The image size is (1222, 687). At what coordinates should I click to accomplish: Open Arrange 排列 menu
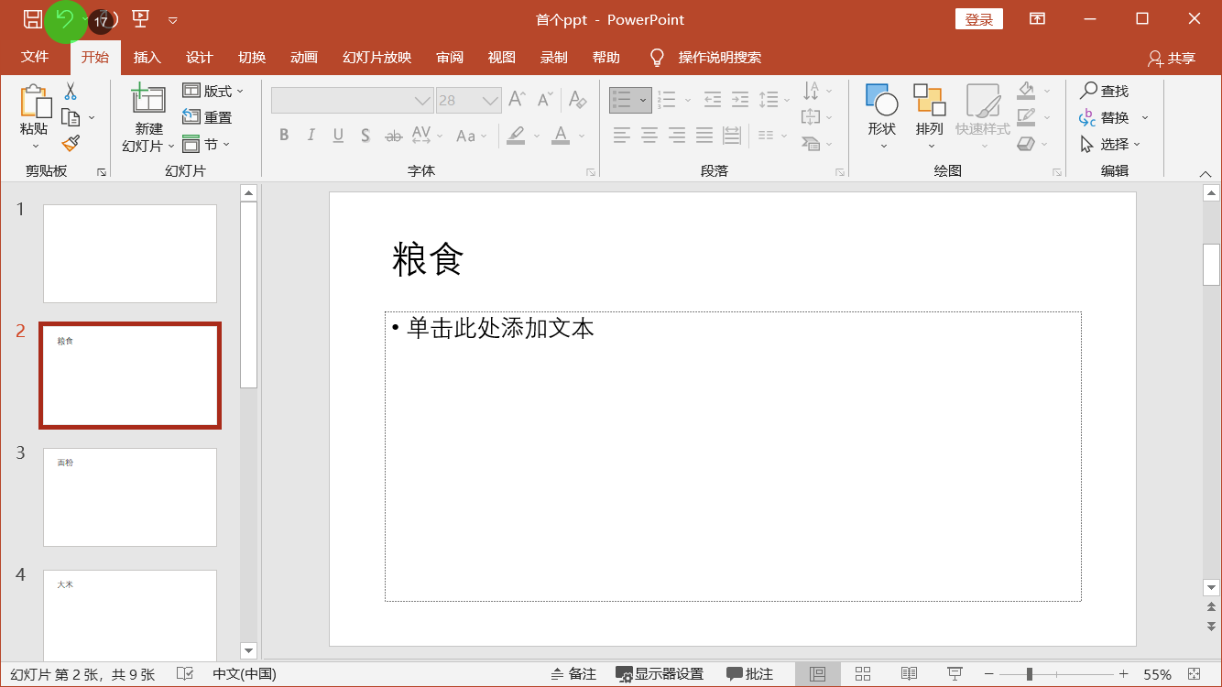tap(930, 117)
